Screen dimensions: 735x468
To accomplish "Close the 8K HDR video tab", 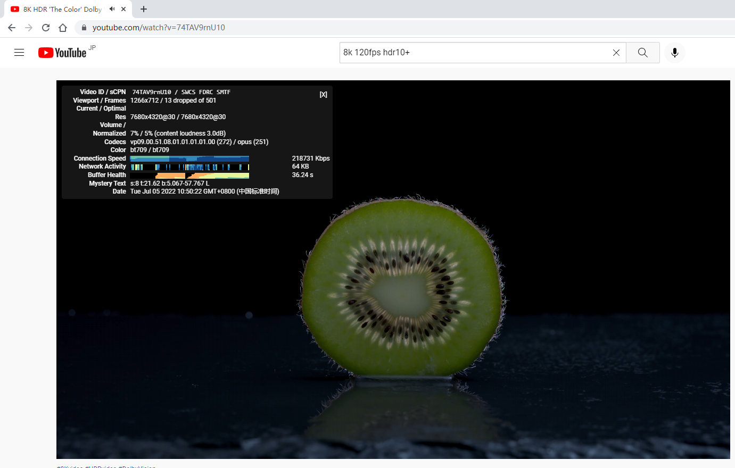I will (x=123, y=9).
